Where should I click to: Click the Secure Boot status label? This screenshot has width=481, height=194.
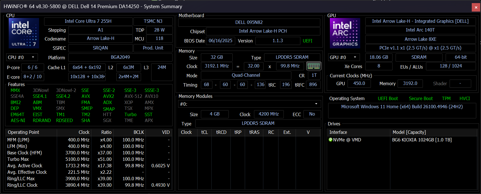tap(421, 98)
